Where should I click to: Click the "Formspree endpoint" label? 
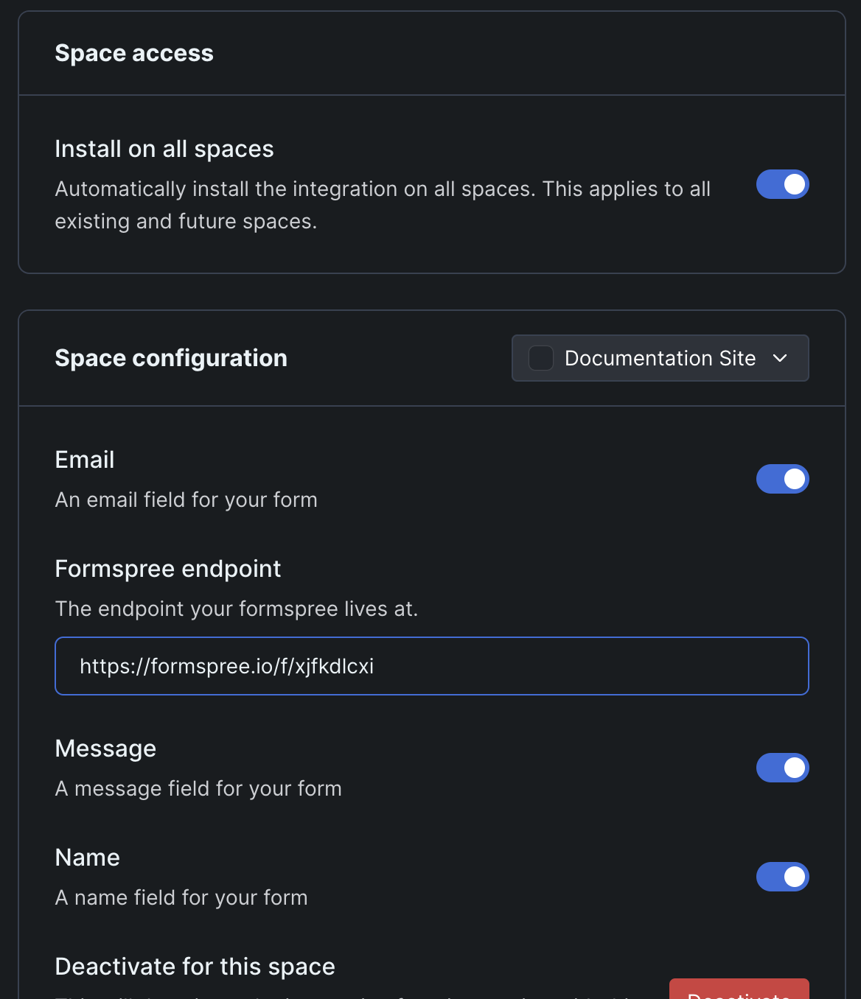(x=167, y=568)
